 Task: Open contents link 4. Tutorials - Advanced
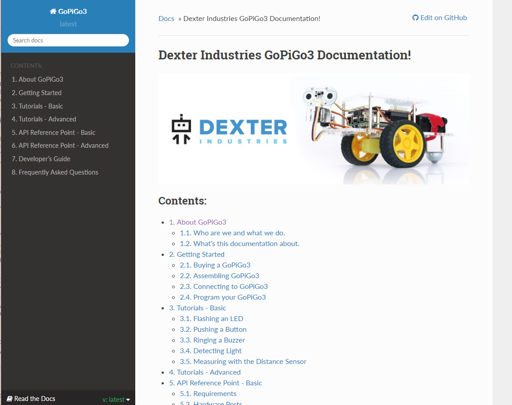[x=205, y=372]
